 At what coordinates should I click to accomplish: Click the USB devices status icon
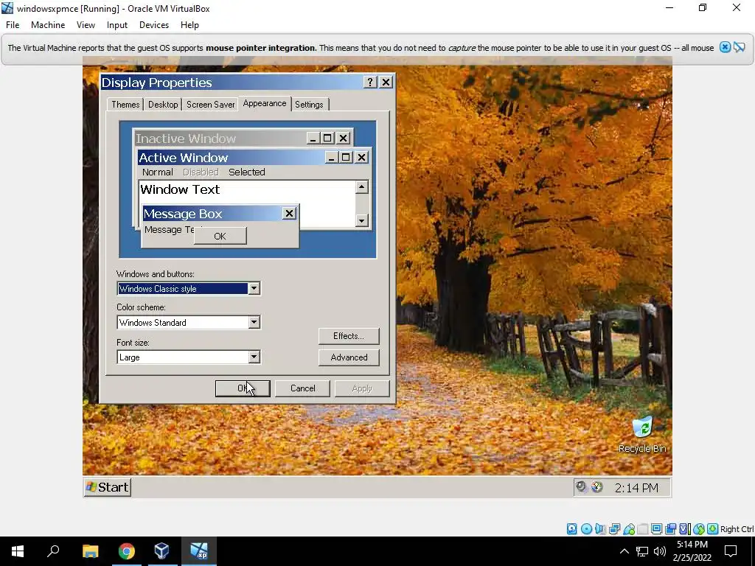[629, 529]
